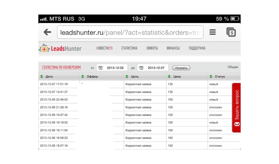The width and height of the screenshot is (279, 164).
Task: Sort by Дата column arrows
Action: click(x=42, y=76)
